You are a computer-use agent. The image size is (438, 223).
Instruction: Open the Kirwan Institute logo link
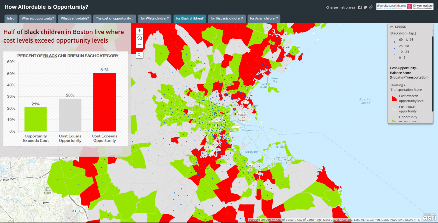coord(420,7)
